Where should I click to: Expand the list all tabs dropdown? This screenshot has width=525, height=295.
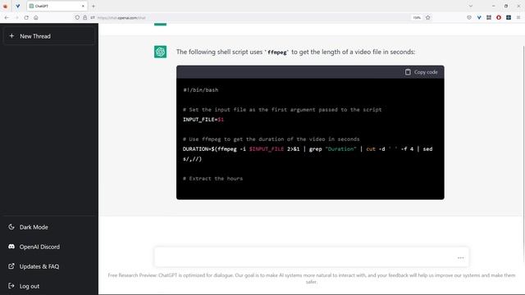471,6
